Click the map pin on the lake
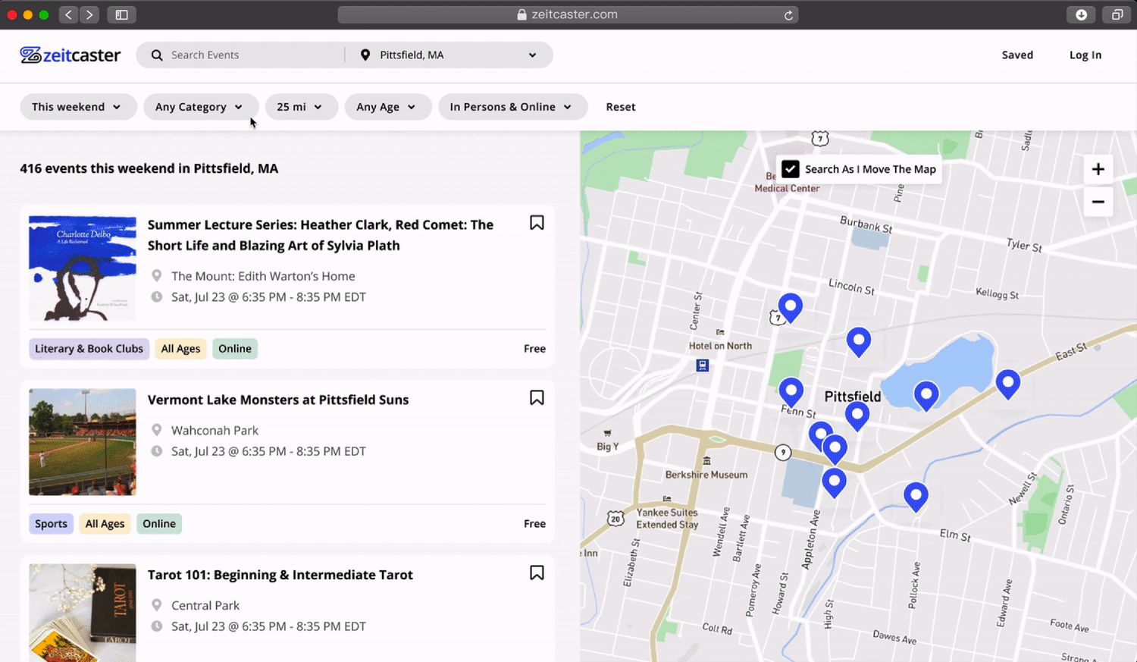This screenshot has width=1137, height=662. [926, 396]
